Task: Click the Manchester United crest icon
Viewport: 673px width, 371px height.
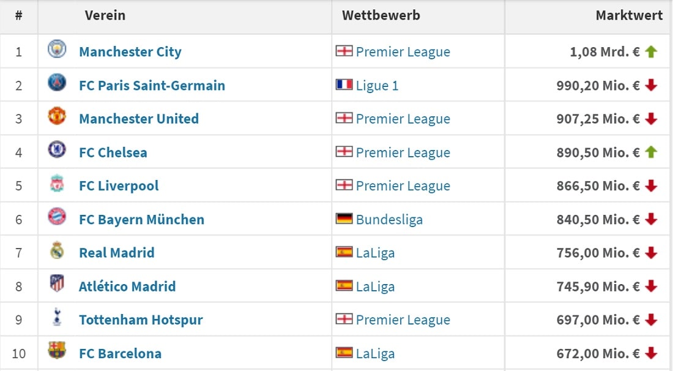Action: (57, 116)
